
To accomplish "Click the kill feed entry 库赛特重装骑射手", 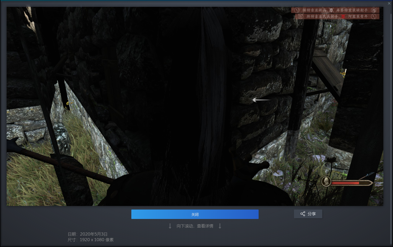I will 352,10.
